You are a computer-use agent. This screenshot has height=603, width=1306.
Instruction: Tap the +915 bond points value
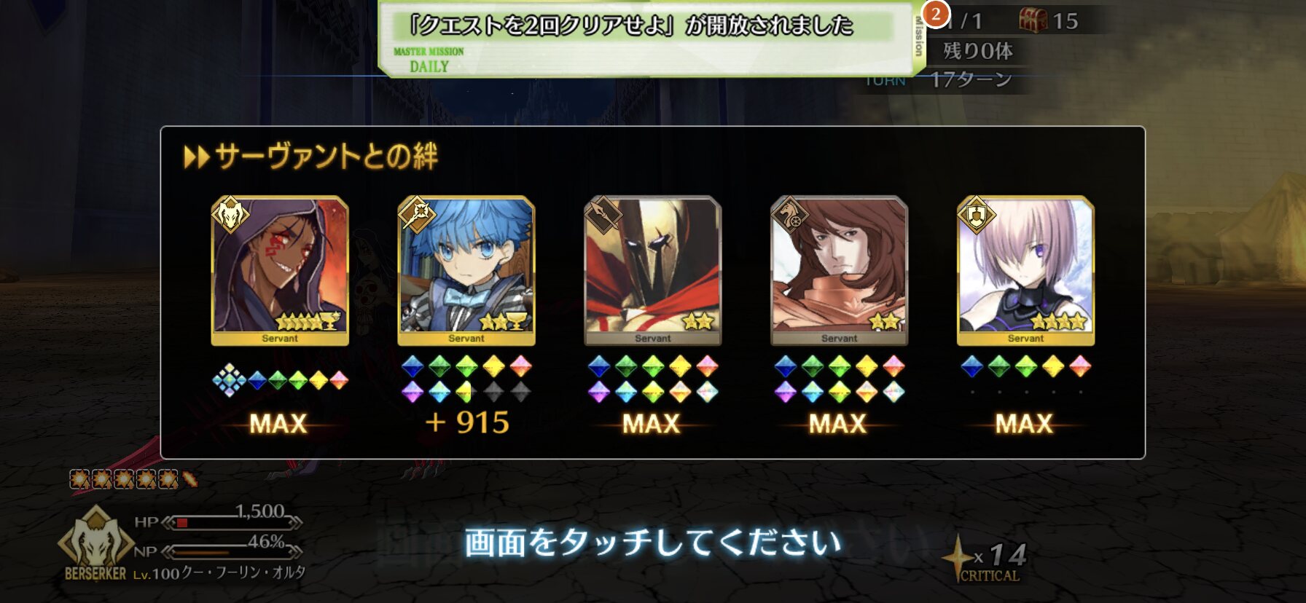click(466, 422)
